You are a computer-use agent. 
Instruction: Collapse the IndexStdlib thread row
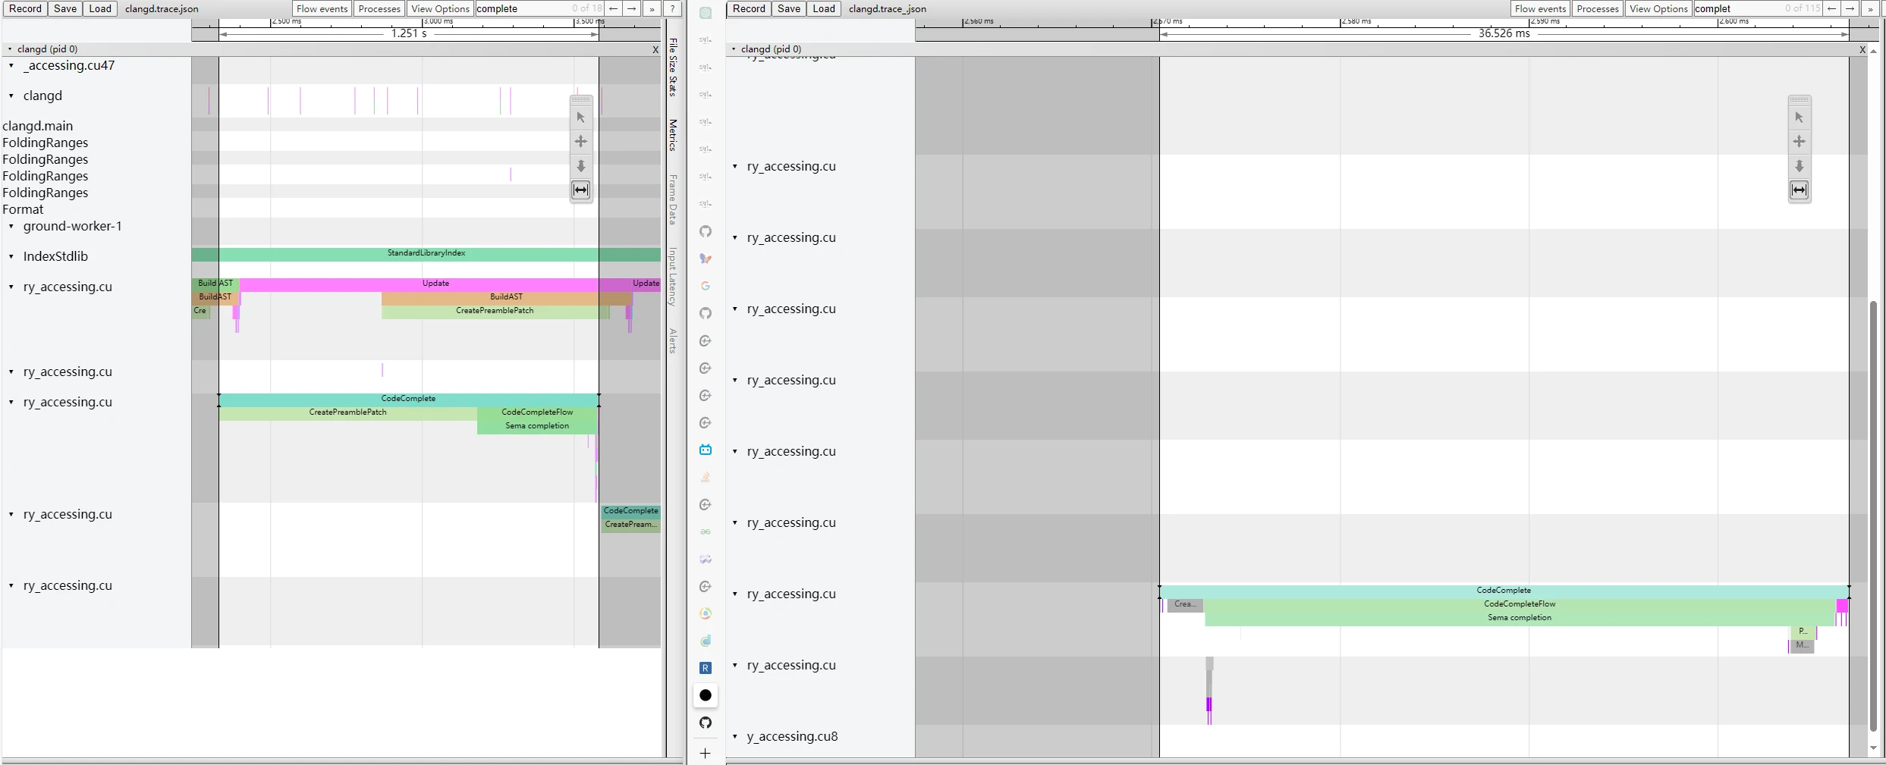click(11, 256)
